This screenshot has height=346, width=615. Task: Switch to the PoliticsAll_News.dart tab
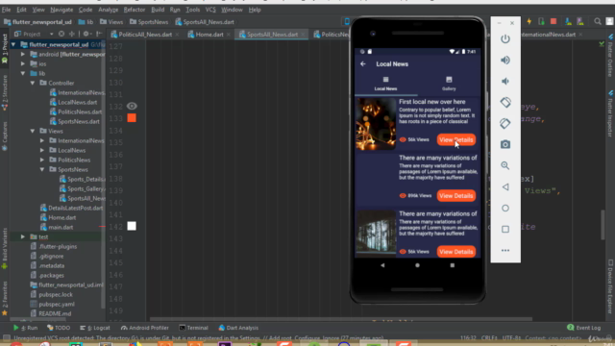[145, 35]
